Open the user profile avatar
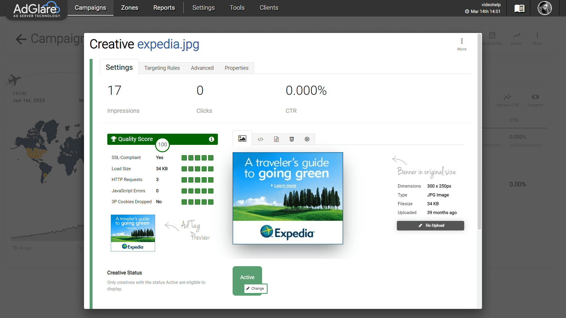 [x=544, y=8]
